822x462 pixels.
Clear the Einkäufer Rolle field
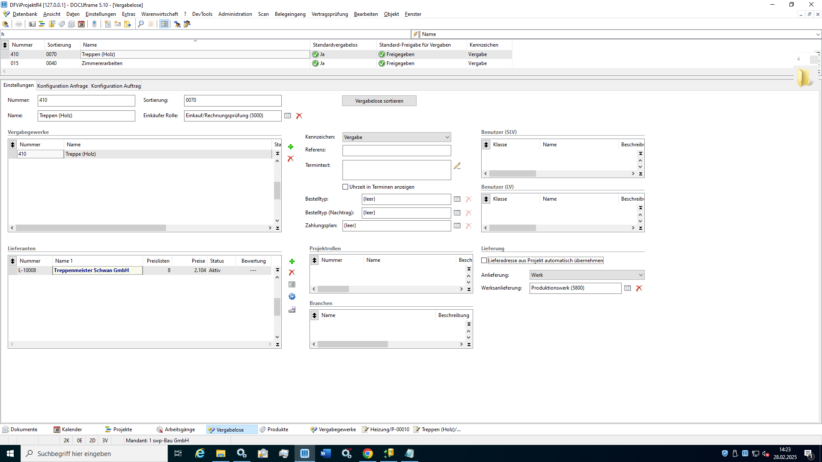299,116
